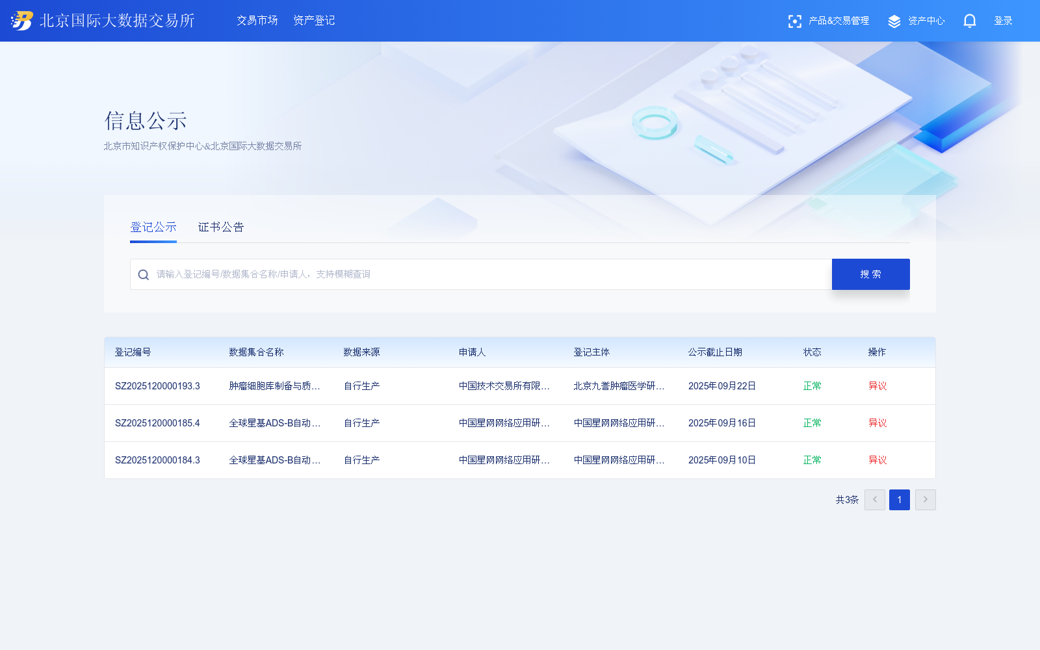Click 登记编号 column header
Viewport: 1040px width, 650px height.
(x=133, y=352)
